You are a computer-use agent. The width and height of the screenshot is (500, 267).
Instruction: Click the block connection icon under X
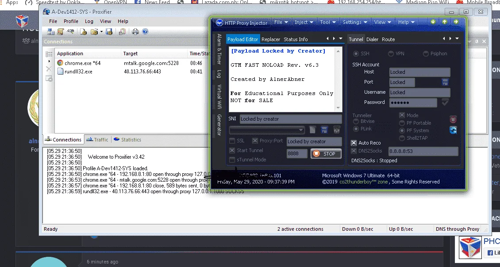tap(49, 78)
